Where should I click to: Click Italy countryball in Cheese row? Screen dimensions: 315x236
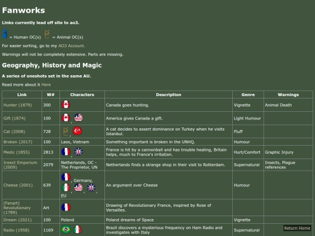coord(66,188)
